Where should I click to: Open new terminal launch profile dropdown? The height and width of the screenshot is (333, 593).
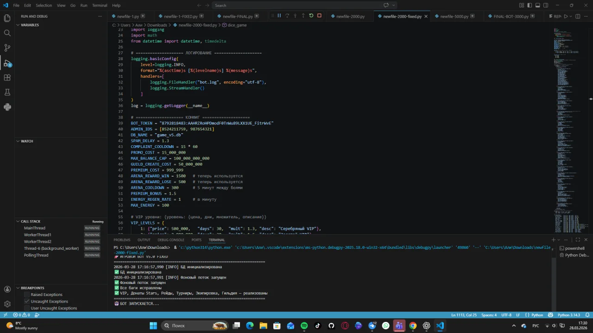[x=559, y=240]
